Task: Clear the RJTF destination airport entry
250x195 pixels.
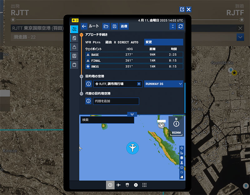Action: pyautogui.click(x=139, y=84)
